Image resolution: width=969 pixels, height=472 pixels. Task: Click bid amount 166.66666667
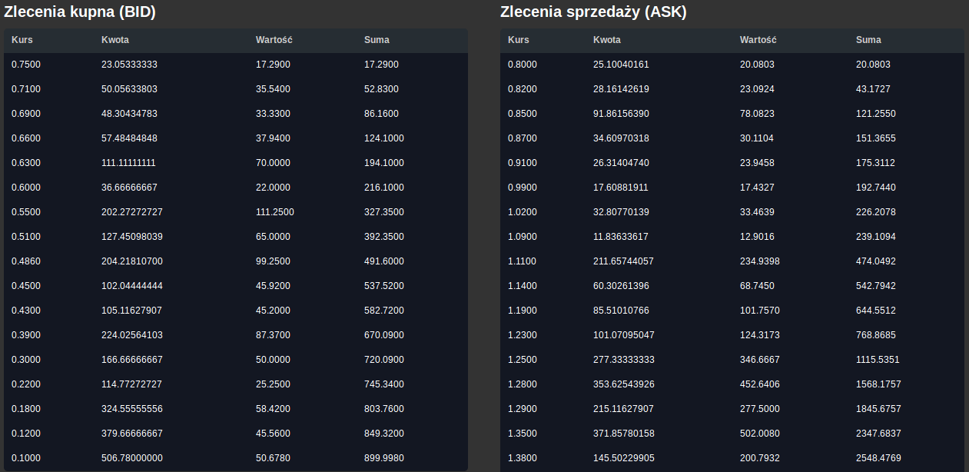pyautogui.click(x=132, y=360)
